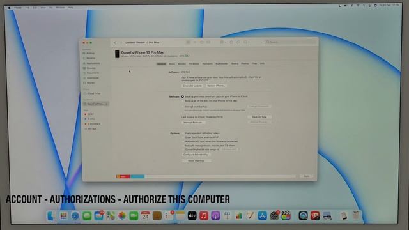Image resolution: width=409 pixels, height=230 pixels.
Task: Open the Group By toolbar dropdown
Action: click(x=222, y=42)
